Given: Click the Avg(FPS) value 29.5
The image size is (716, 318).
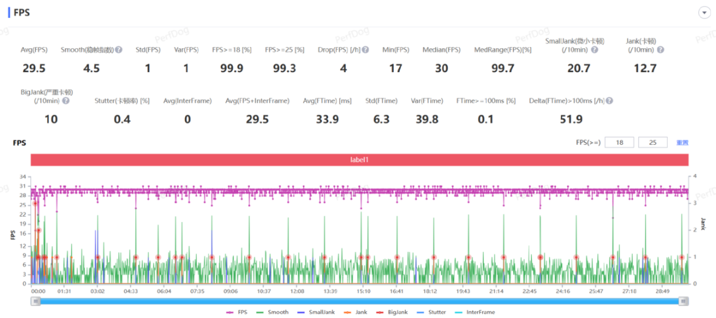Looking at the screenshot, I should (x=33, y=69).
